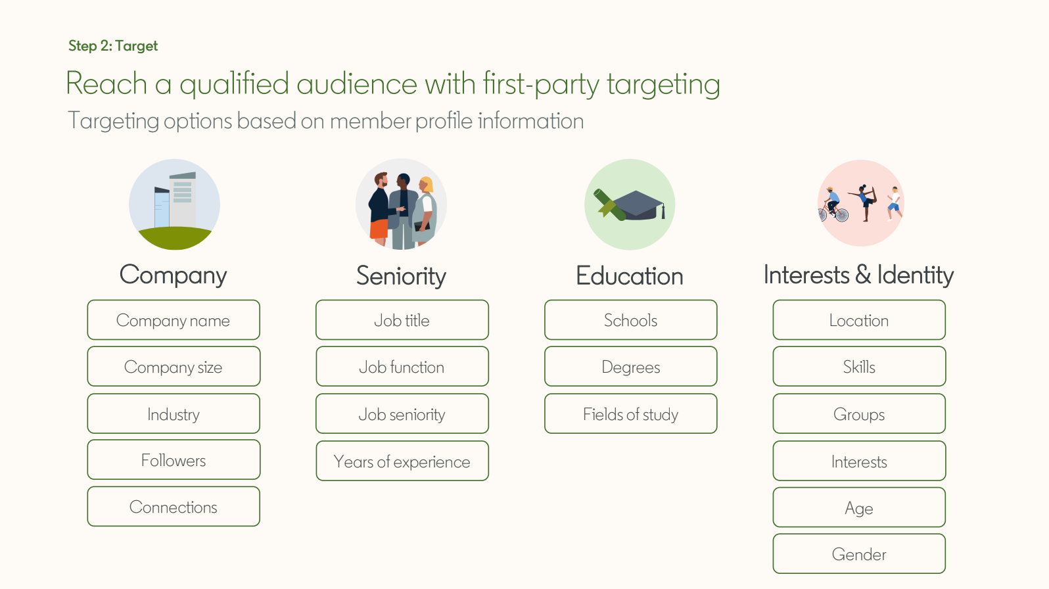
Task: Click the Schools targeting box
Action: (x=630, y=320)
